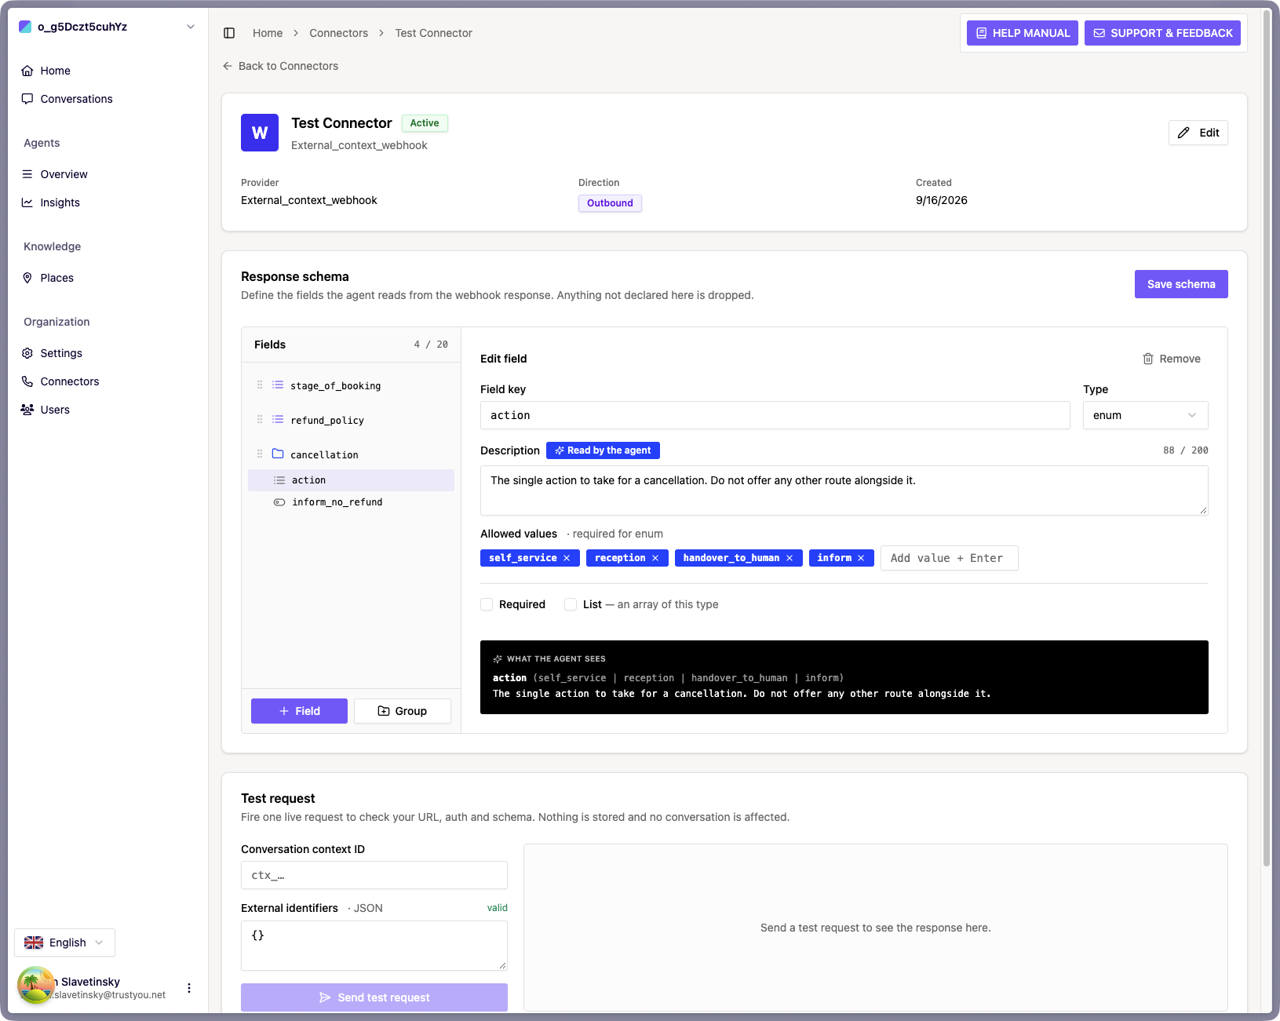Select the refund_policy field

point(351,420)
